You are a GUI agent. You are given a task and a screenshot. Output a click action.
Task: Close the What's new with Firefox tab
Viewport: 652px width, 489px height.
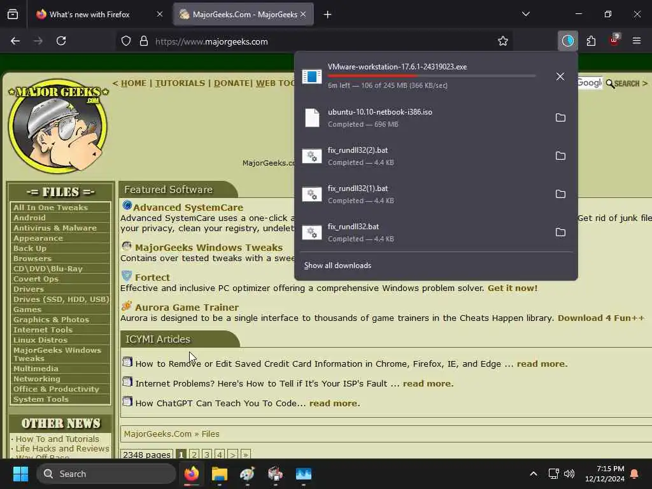pyautogui.click(x=160, y=14)
